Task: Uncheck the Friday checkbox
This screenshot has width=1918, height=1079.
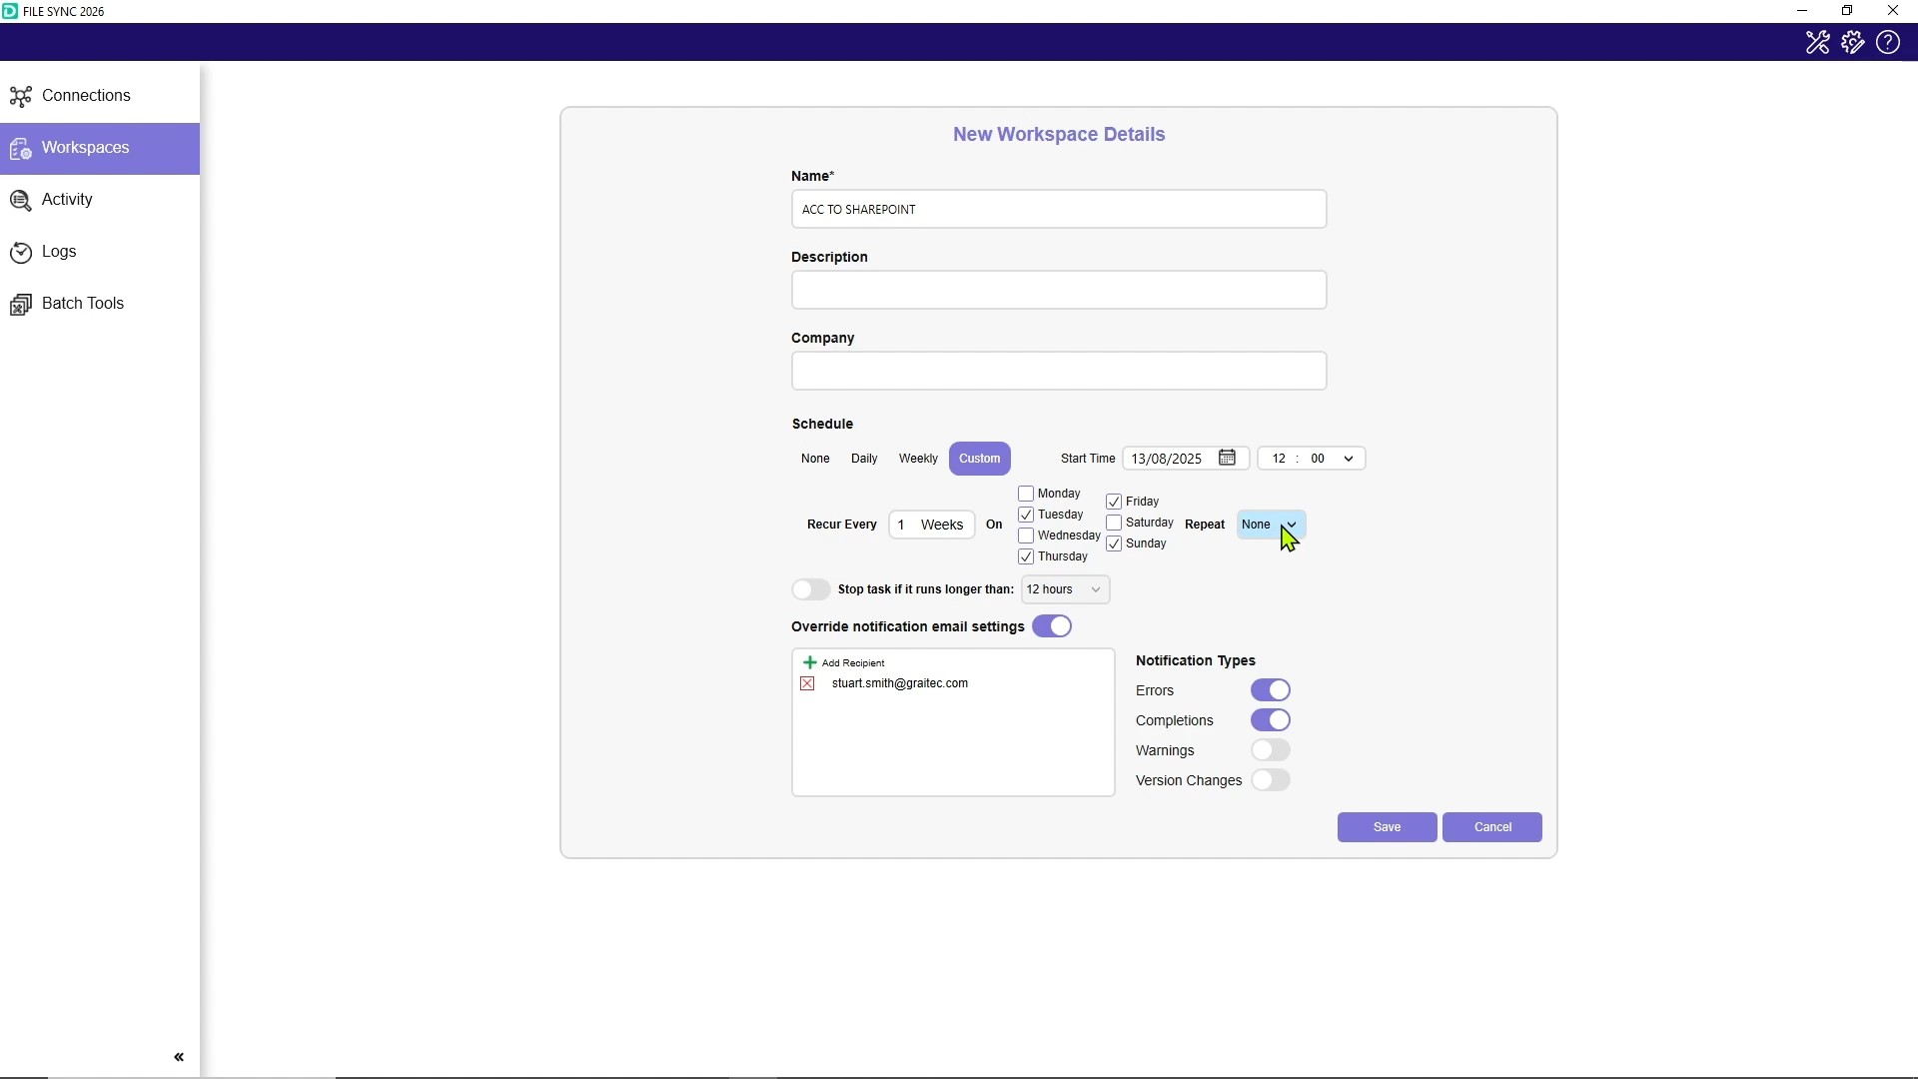Action: coord(1114,502)
